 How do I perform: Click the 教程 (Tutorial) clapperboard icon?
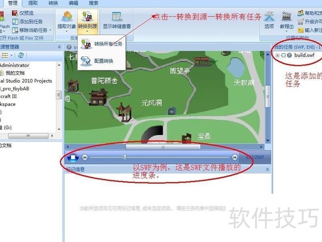[x=286, y=17]
